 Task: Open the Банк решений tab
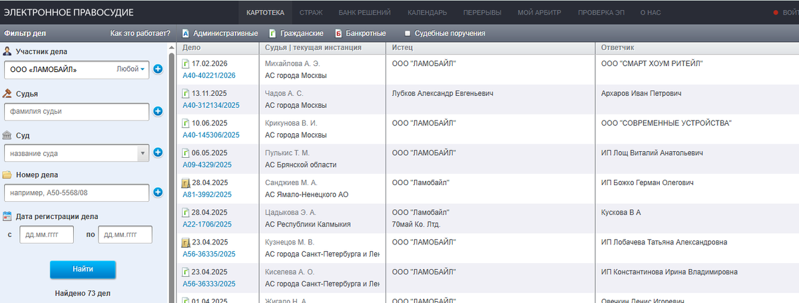pyautogui.click(x=364, y=13)
